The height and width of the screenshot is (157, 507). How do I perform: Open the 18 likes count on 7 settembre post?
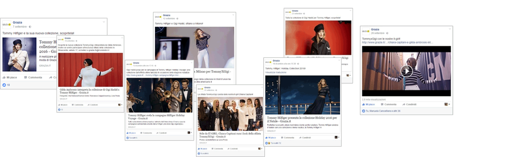(6, 85)
